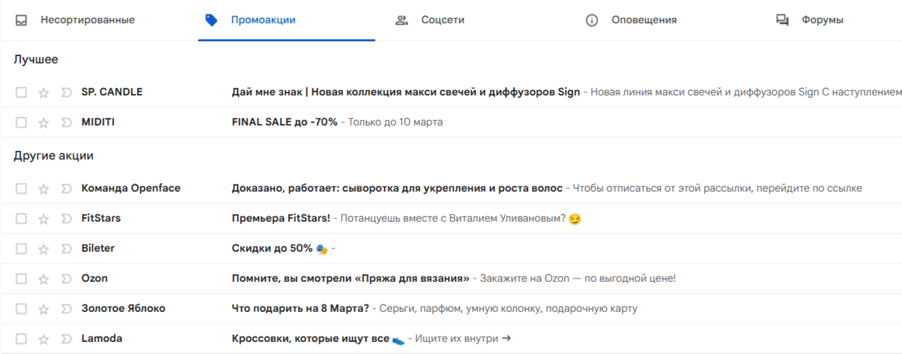The height and width of the screenshot is (354, 902).
Task: Mark FitStars email as important
Action: [66, 219]
